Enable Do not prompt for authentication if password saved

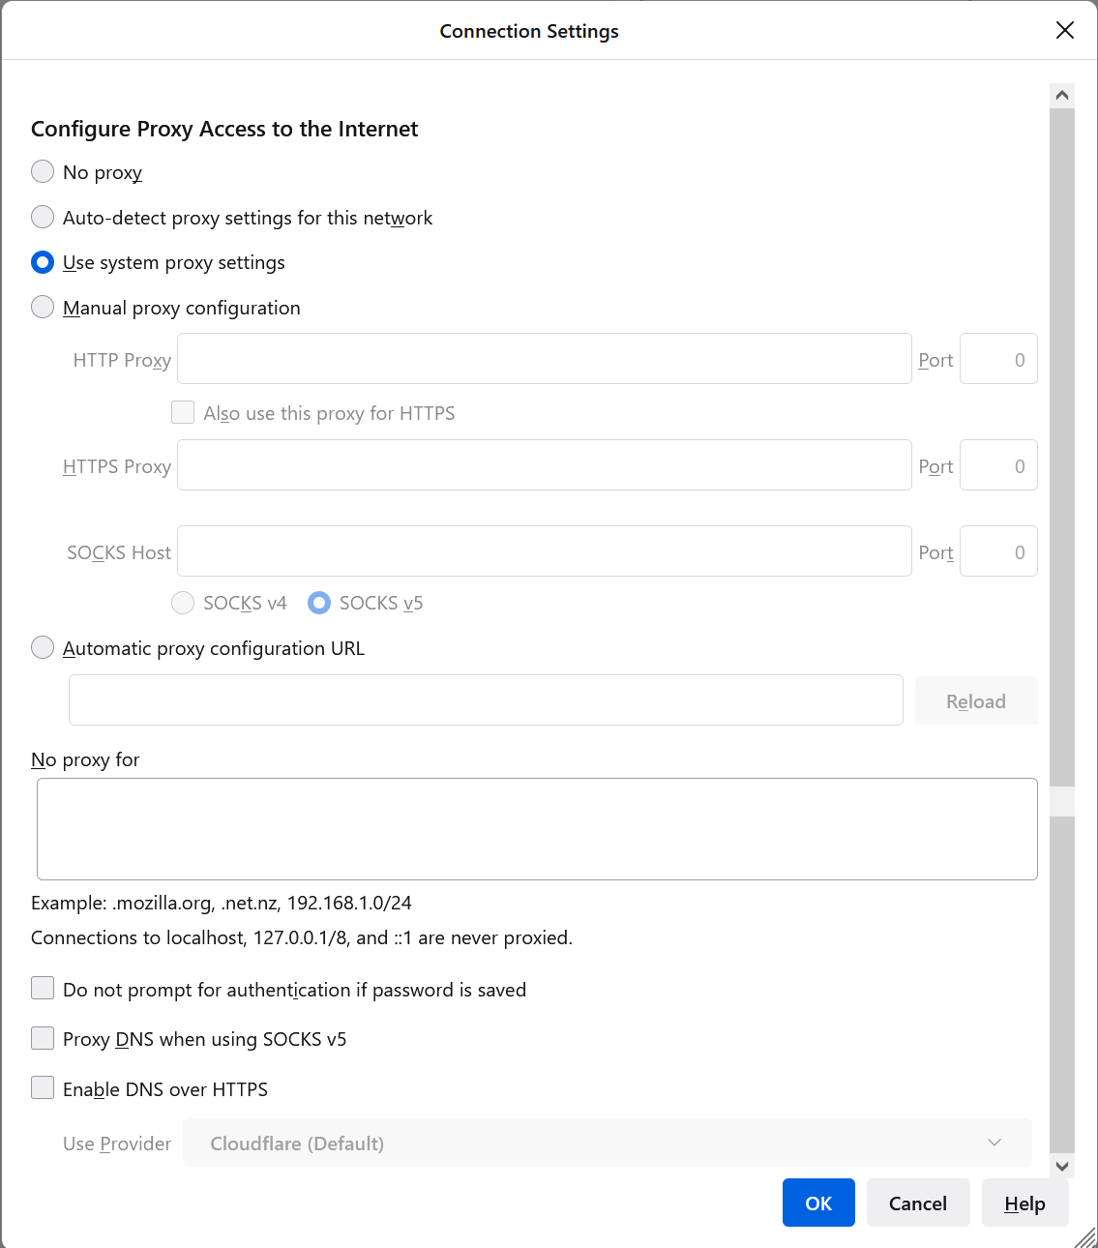point(43,988)
